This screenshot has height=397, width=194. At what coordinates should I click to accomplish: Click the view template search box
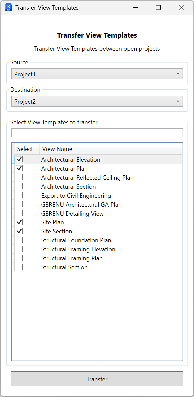click(x=97, y=132)
